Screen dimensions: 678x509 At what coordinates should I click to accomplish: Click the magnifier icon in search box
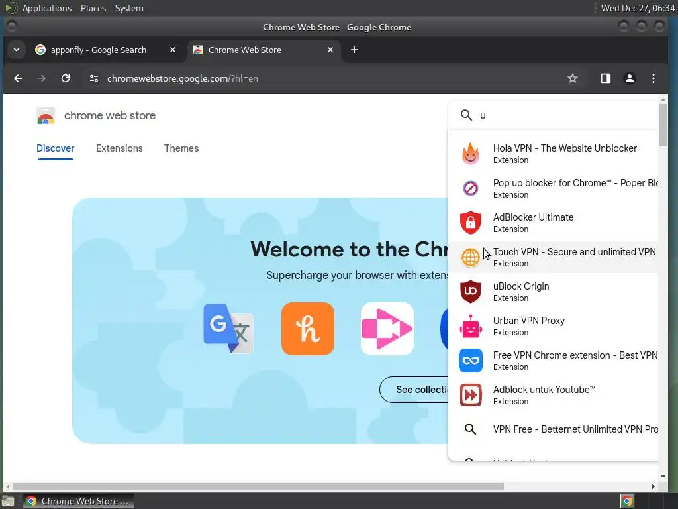tap(466, 115)
